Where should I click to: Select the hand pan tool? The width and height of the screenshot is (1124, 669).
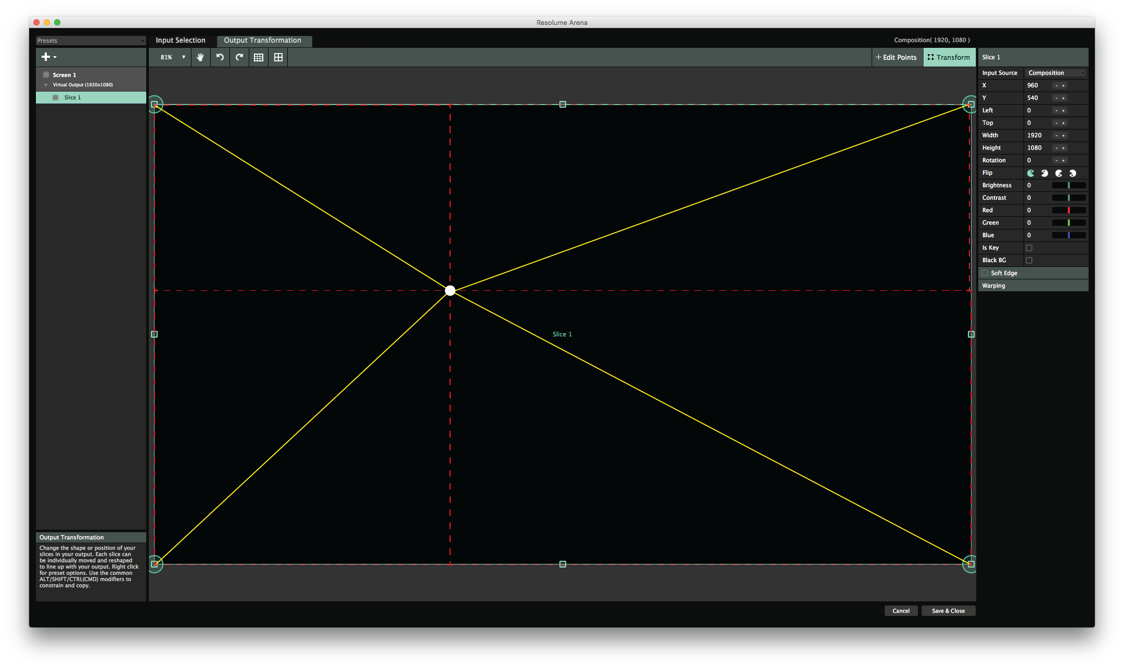(x=200, y=57)
